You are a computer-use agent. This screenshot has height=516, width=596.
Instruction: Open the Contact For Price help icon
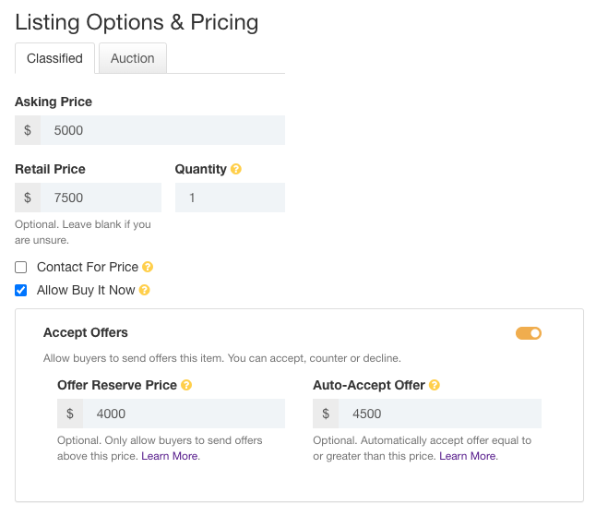pos(148,267)
